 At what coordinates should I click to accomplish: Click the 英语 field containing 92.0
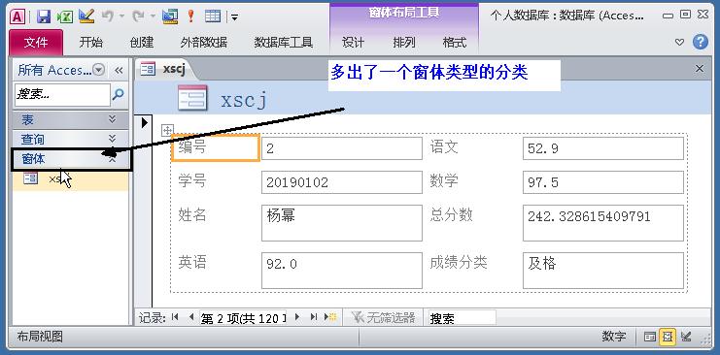342,271
